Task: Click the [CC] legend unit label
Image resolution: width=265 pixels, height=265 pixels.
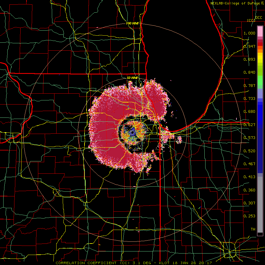Action: click(x=251, y=20)
